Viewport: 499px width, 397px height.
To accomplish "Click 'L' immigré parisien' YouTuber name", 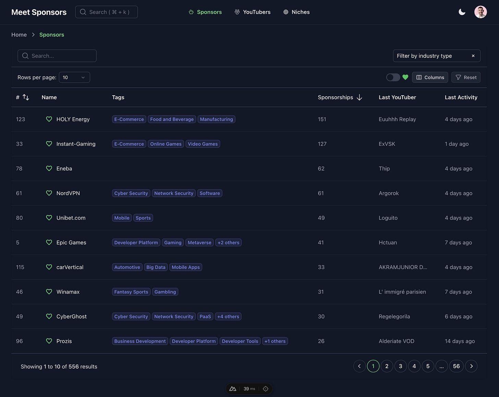I will [x=402, y=292].
